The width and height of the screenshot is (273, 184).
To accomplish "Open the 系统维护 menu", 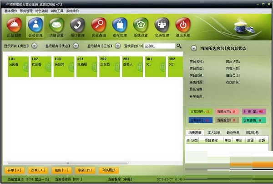I will tap(73, 11).
